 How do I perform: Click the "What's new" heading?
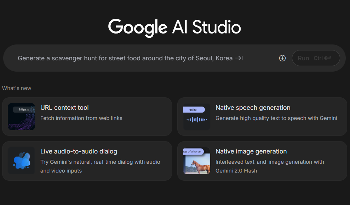tap(17, 88)
